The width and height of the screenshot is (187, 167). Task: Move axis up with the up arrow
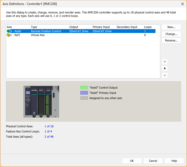click(165, 62)
